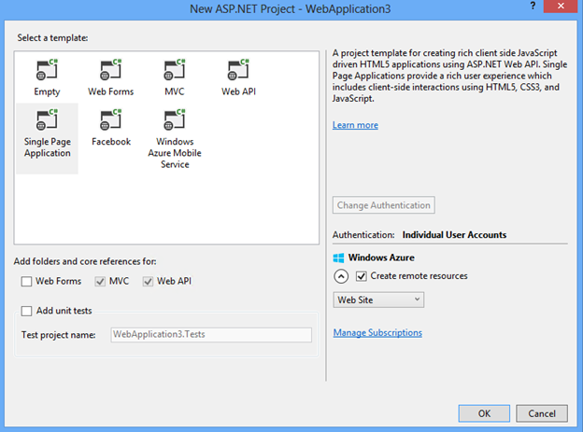Toggle the Web API references checkbox

tap(148, 281)
